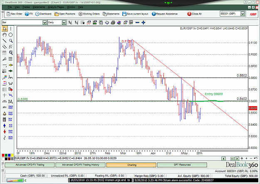Viewport: 260px width, 184px height.
Task: Select the blue zigzag line tool
Action: coord(11,95)
